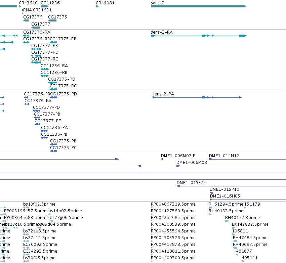The width and height of the screenshot is (286, 263).
Task: Open the tRNA:CR31631 gene label
Action: pos(37,10)
